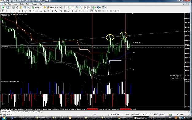Toggle Expert Advisors on or off
Image resolution: width=192 pixels, height=120 pixels.
click(54, 7)
